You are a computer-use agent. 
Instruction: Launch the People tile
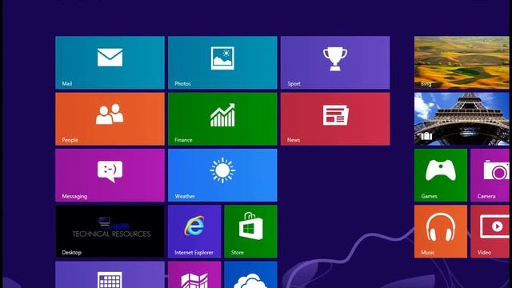pos(110,119)
